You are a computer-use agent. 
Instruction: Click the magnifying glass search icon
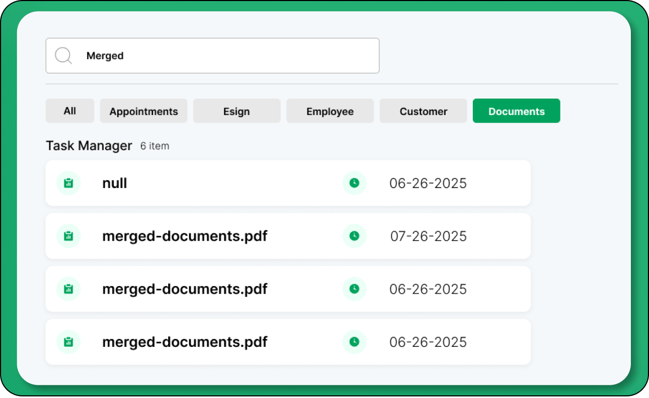[64, 55]
